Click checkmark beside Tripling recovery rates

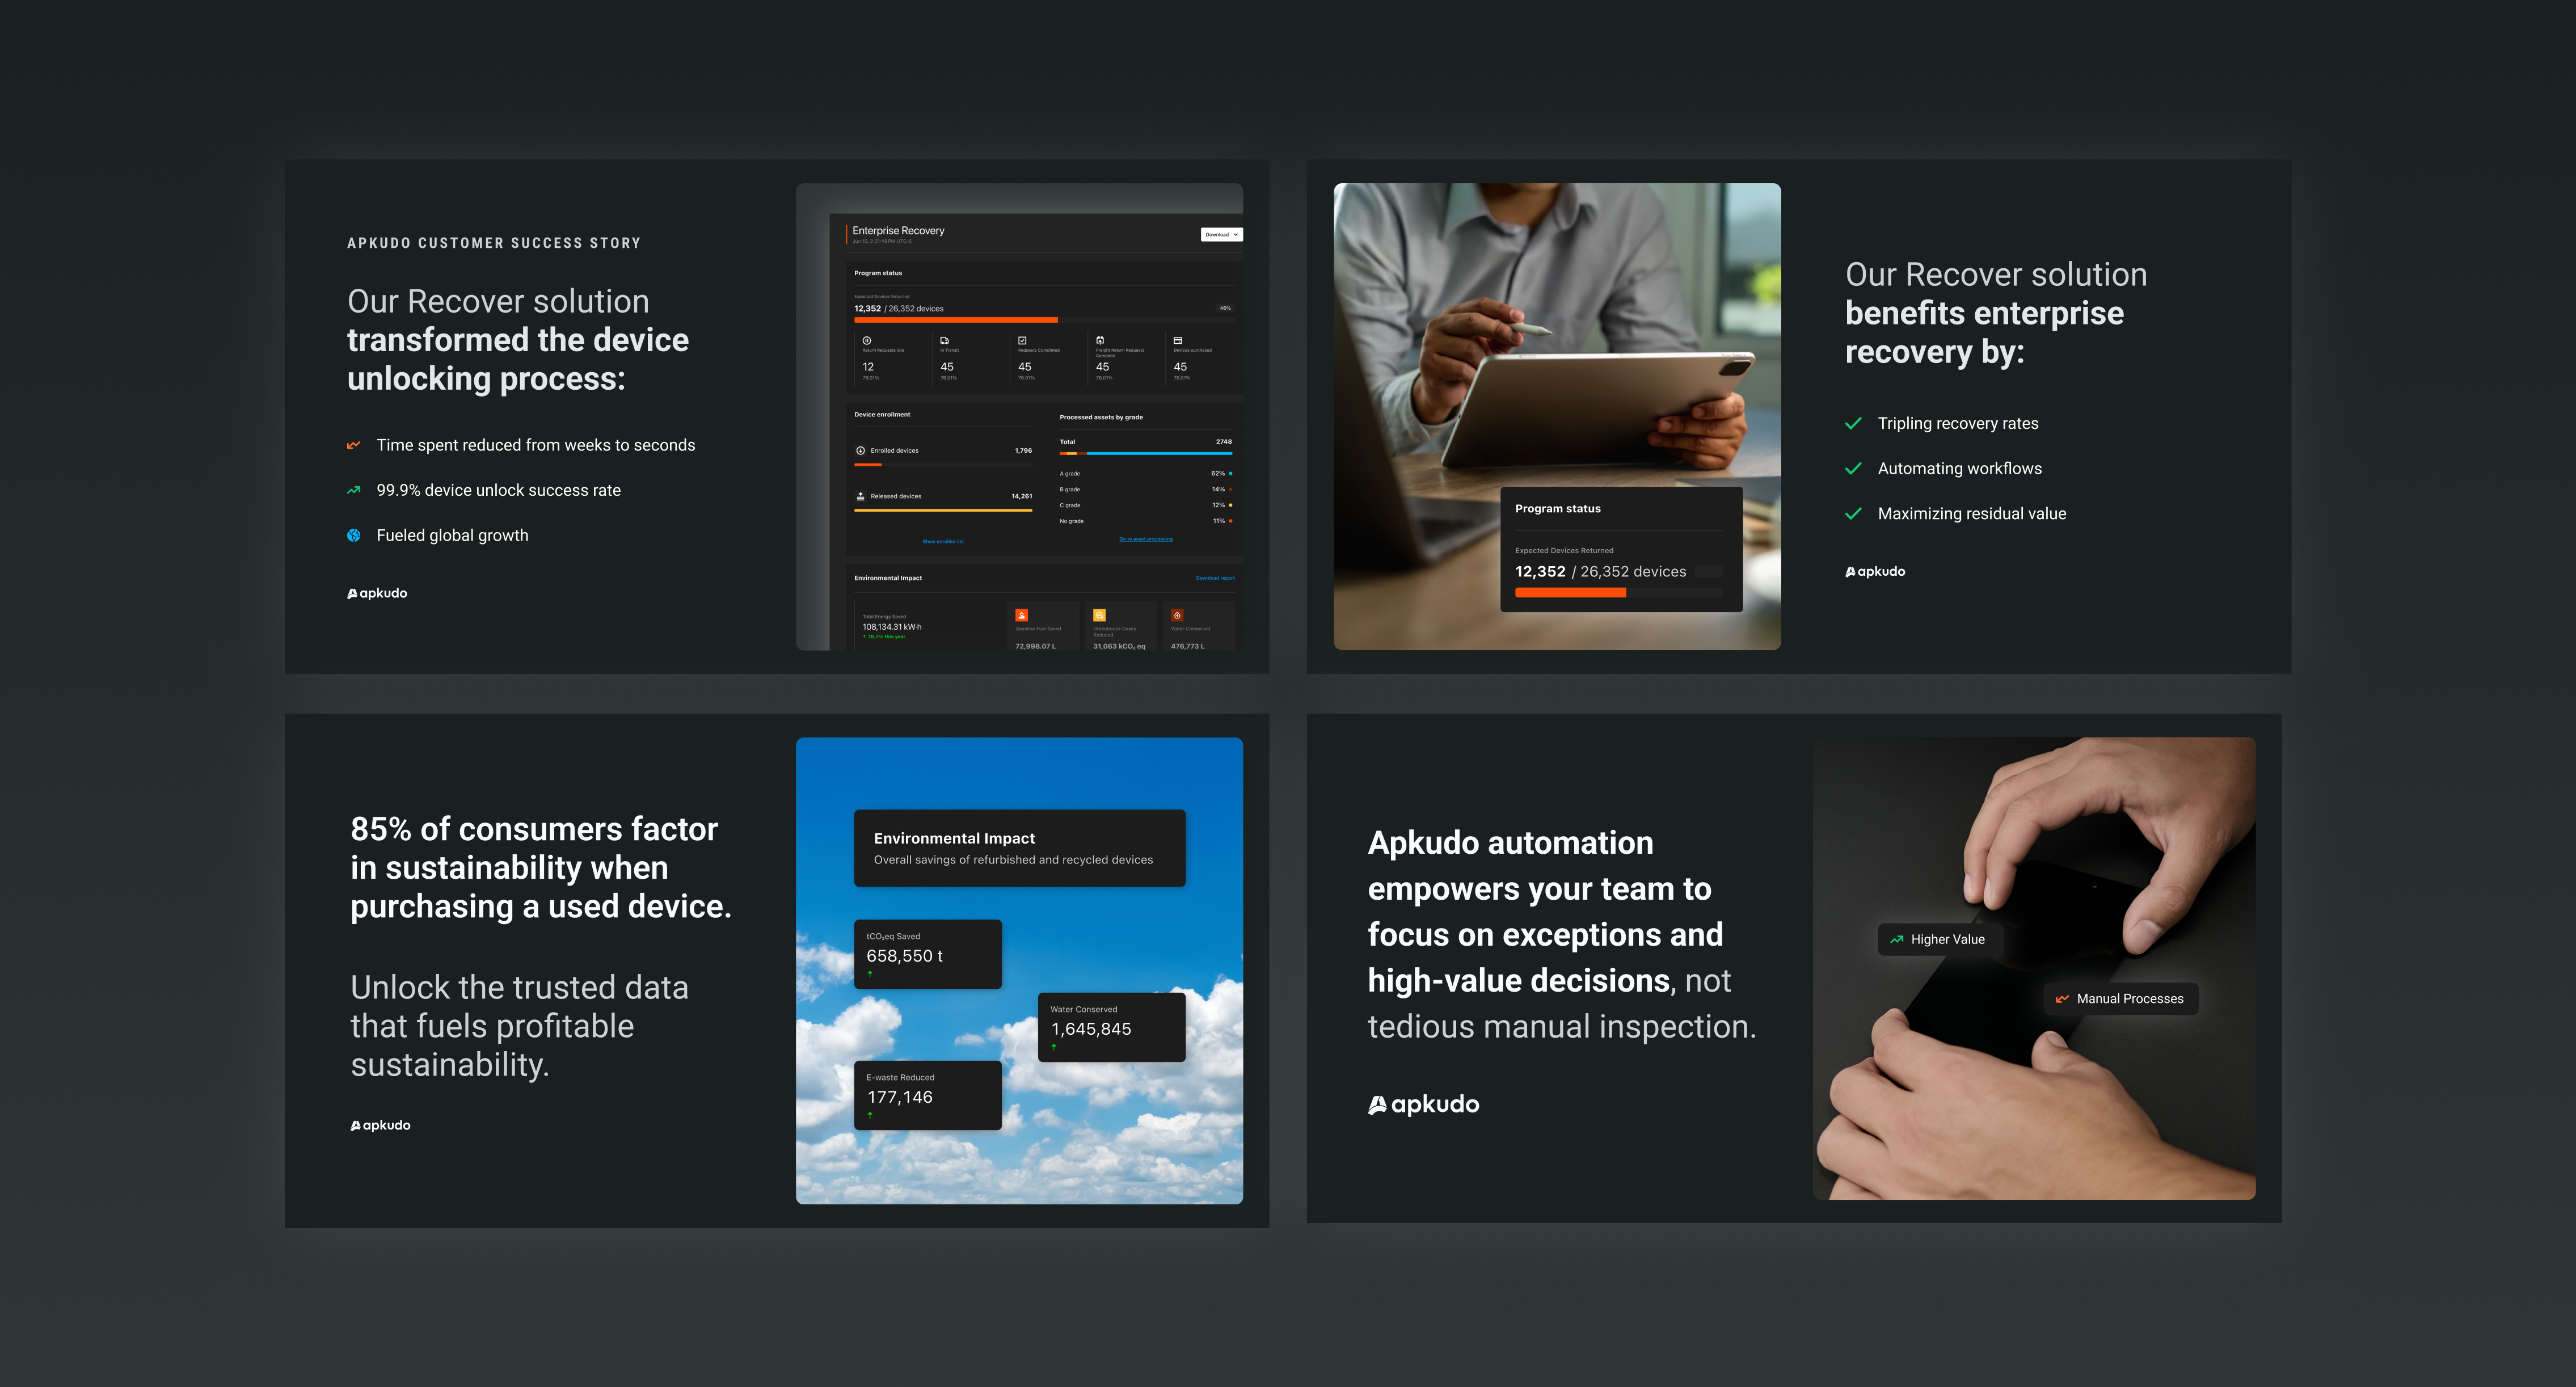(1853, 423)
